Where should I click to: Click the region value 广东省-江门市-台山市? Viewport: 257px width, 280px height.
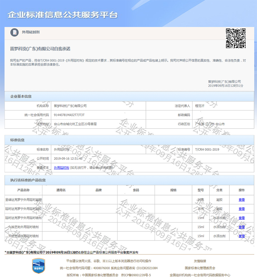[x=210, y=124]
